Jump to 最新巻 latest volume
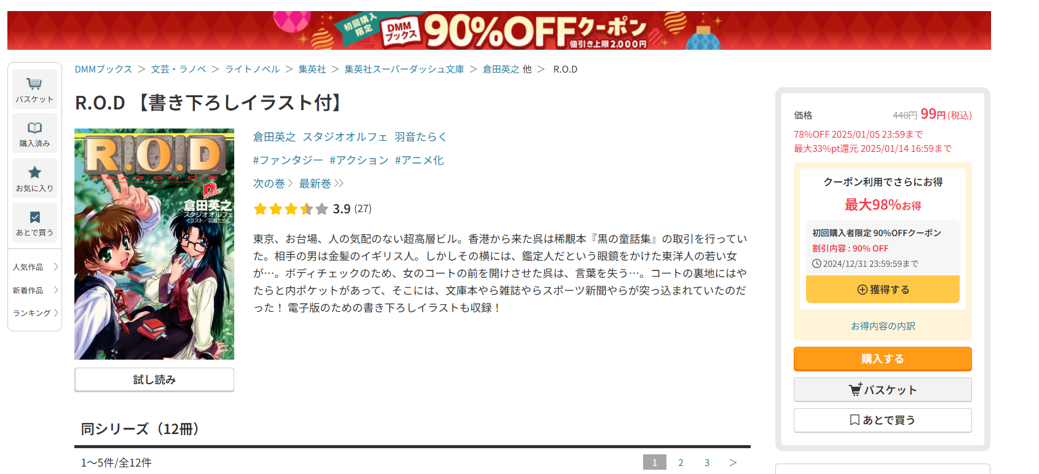The height and width of the screenshot is (474, 1039). pyautogui.click(x=321, y=184)
